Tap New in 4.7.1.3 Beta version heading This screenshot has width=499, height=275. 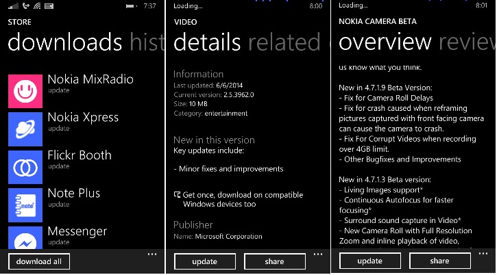[385, 179]
